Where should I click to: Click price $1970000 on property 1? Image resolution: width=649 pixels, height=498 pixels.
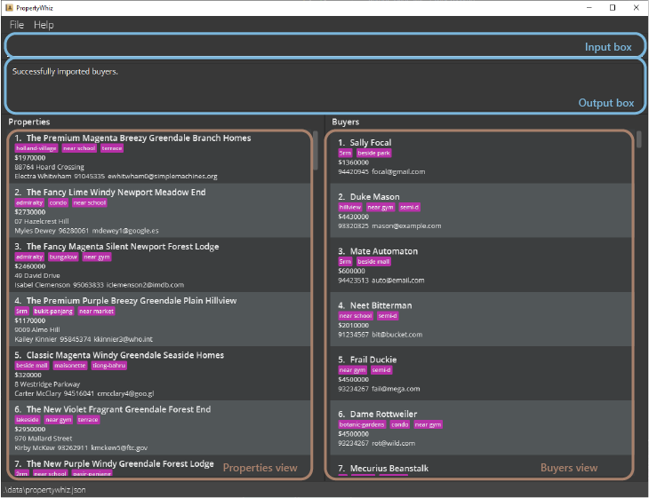click(x=30, y=158)
